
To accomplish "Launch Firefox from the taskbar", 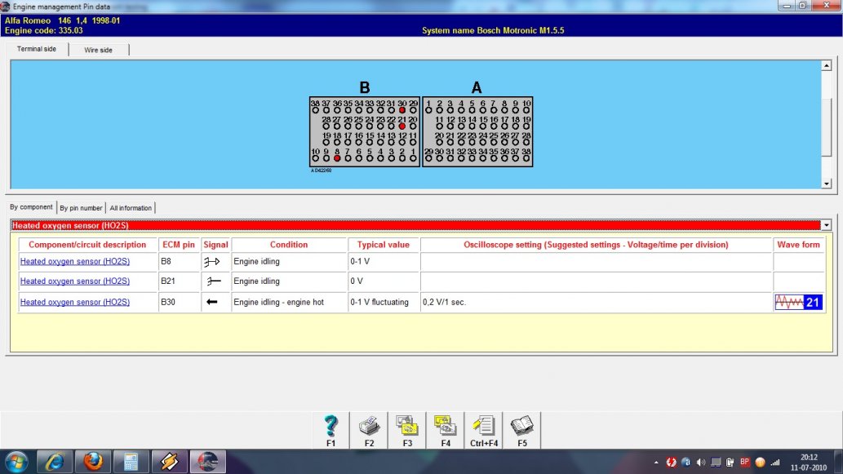I will [93, 462].
